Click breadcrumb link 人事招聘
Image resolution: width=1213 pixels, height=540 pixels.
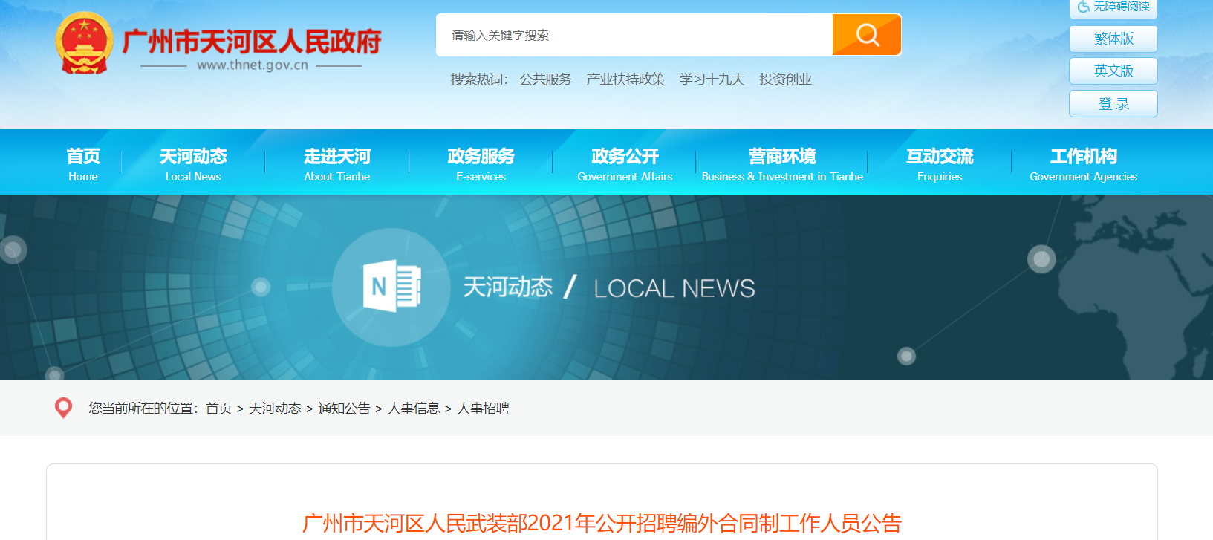483,409
